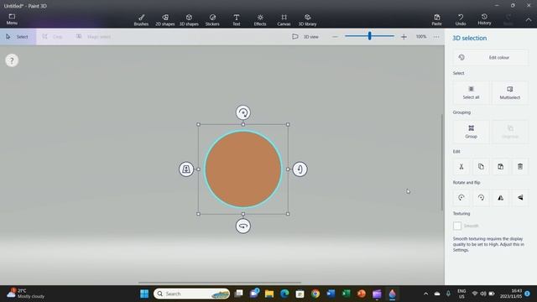This screenshot has height=302, width=537.
Task: Open the Brushes tool
Action: [141, 20]
